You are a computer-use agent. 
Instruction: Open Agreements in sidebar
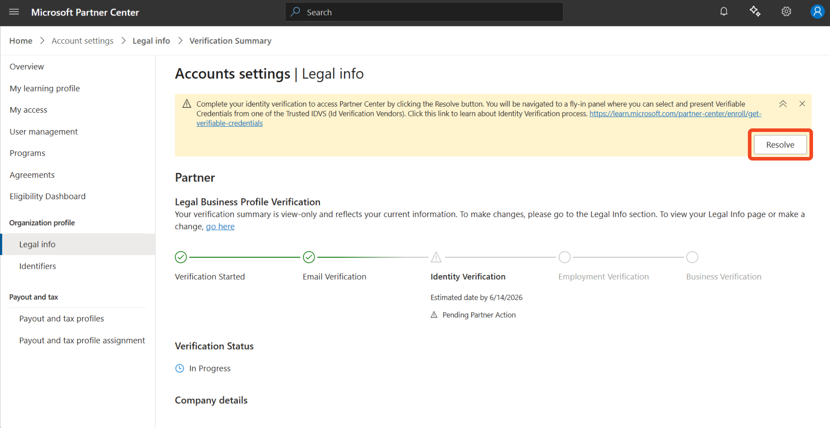click(32, 175)
